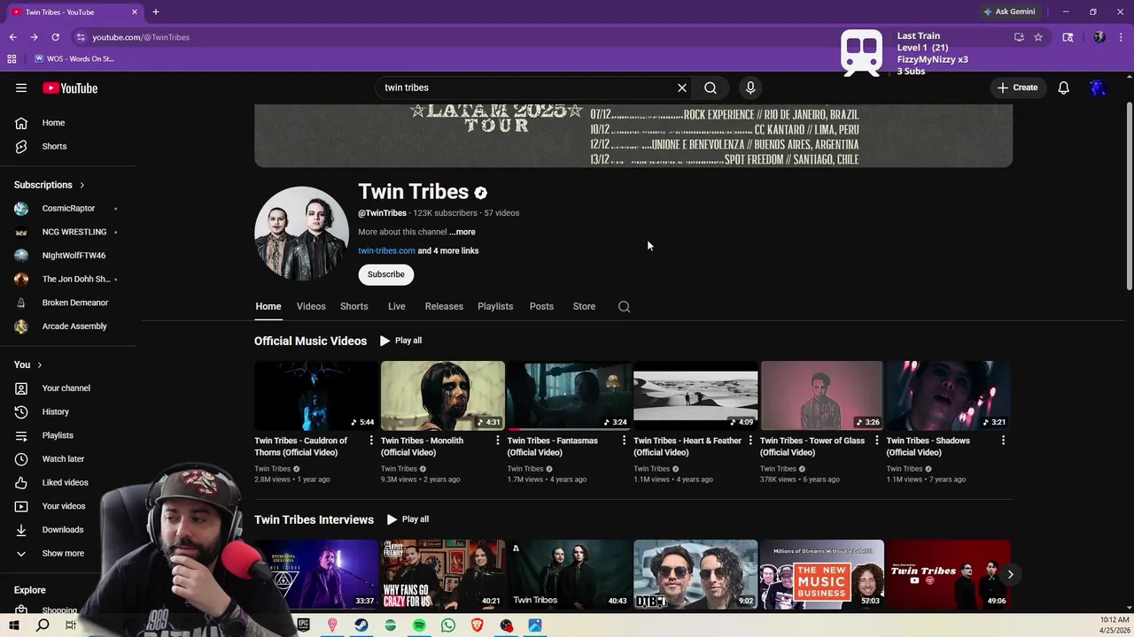Open options menu for Shadows video
The height and width of the screenshot is (637, 1134).
(1003, 441)
